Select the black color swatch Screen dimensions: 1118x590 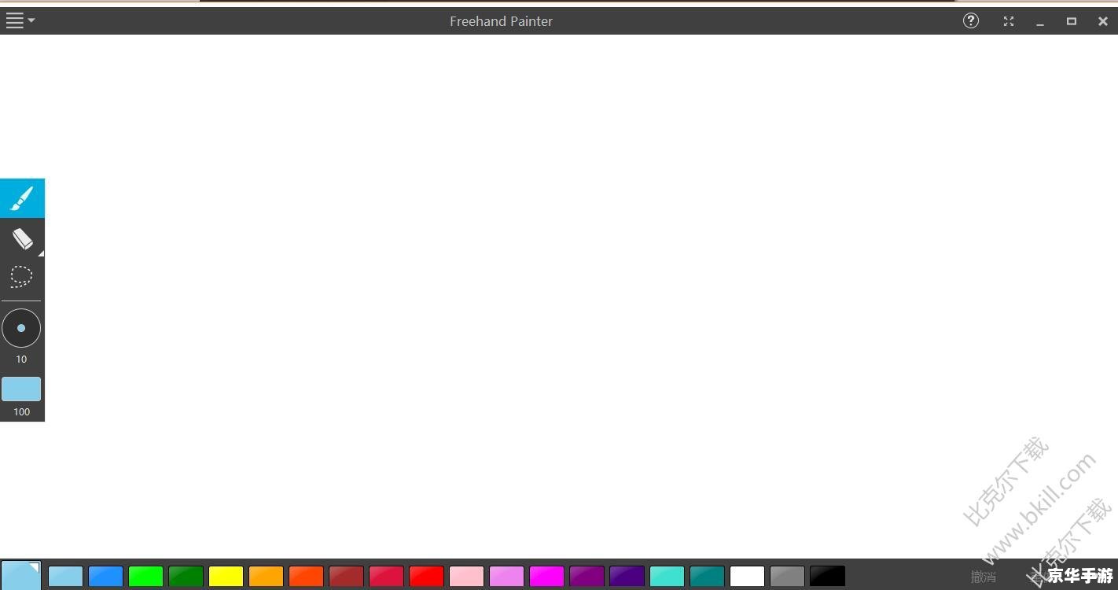click(x=827, y=577)
